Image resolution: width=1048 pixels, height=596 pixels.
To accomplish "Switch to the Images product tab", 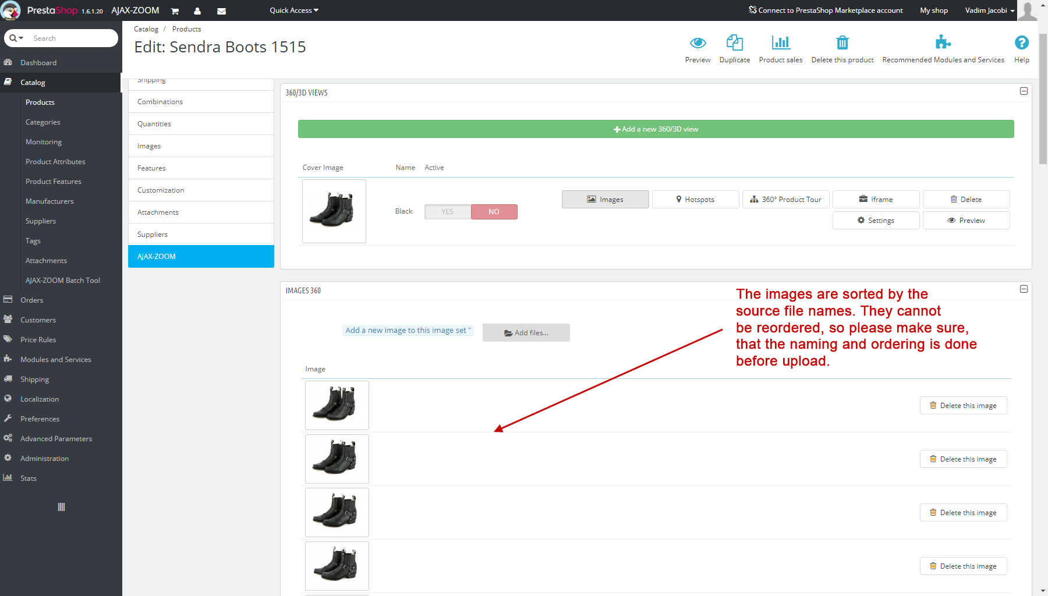I will click(x=201, y=146).
